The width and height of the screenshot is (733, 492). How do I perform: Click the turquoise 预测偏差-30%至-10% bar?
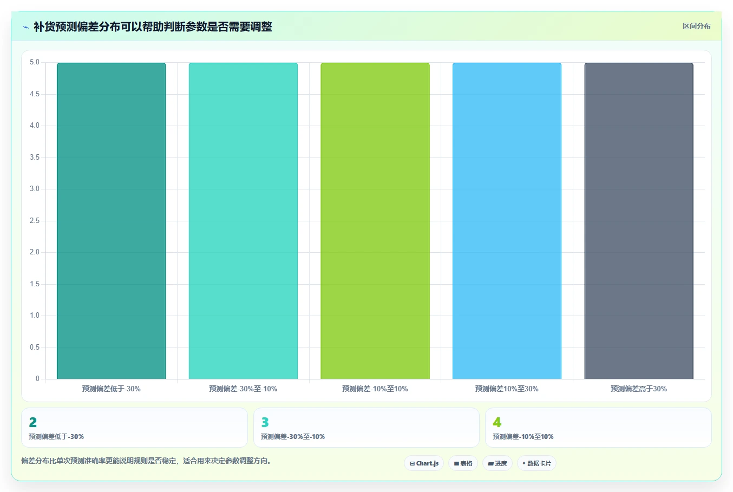pos(243,221)
